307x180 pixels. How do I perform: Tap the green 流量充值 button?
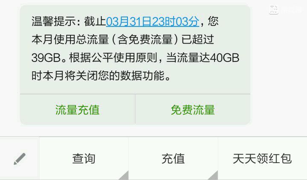point(77,110)
